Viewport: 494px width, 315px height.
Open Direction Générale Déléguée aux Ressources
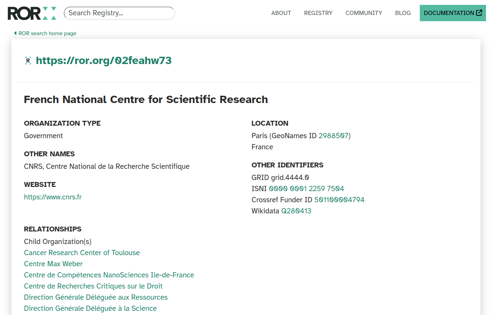[x=96, y=297]
